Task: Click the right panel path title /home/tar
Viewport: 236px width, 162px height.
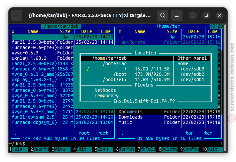Action: click(168, 26)
